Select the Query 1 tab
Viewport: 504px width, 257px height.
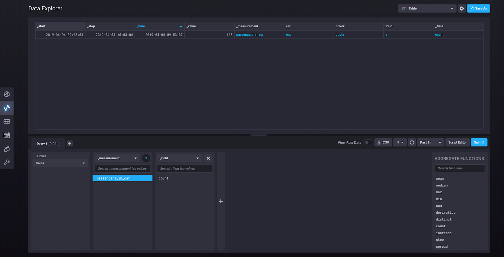tap(48, 143)
